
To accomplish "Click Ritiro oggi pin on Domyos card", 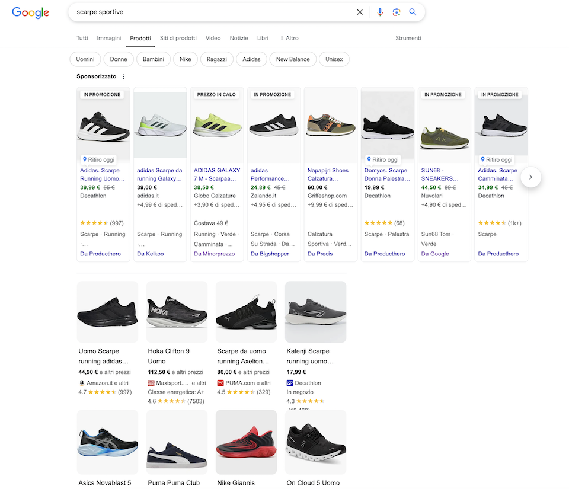I will coord(369,159).
